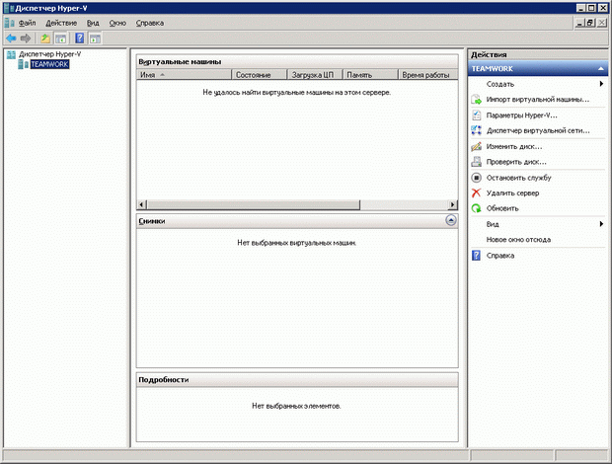Screen dimensions: 612x464
Task: Toggle the show/hide console tree toolbar button
Action: click(x=60, y=38)
